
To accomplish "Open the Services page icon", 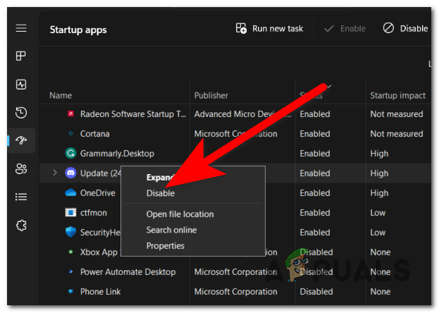I will pyautogui.click(x=21, y=226).
